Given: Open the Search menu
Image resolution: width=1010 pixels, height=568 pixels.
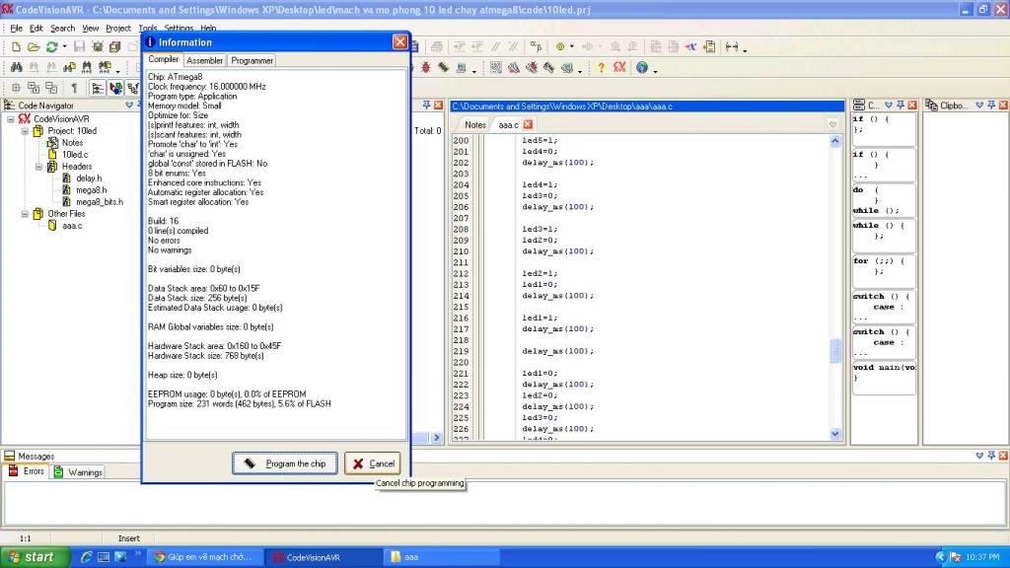Looking at the screenshot, I should pos(62,28).
